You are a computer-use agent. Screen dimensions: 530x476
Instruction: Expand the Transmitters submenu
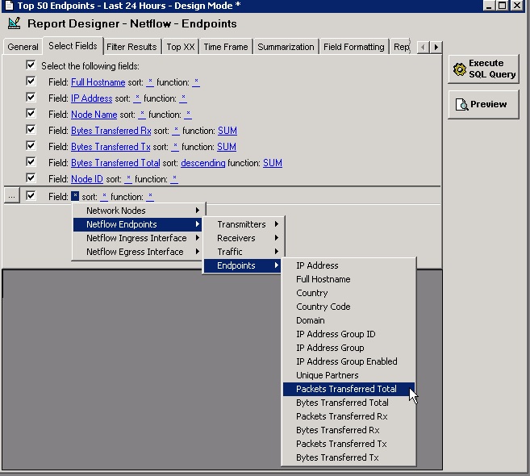[244, 224]
